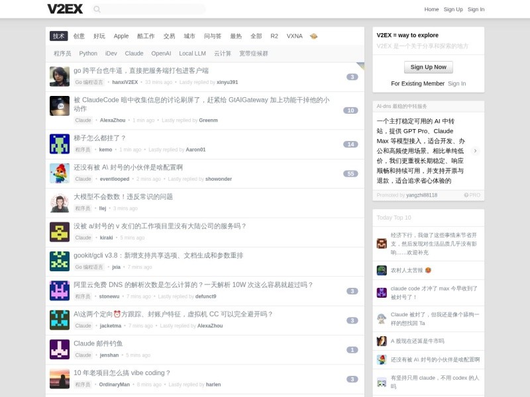The width and height of the screenshot is (530, 397).
Task: Click jenshan's pixel avatar
Action: [x=60, y=349]
